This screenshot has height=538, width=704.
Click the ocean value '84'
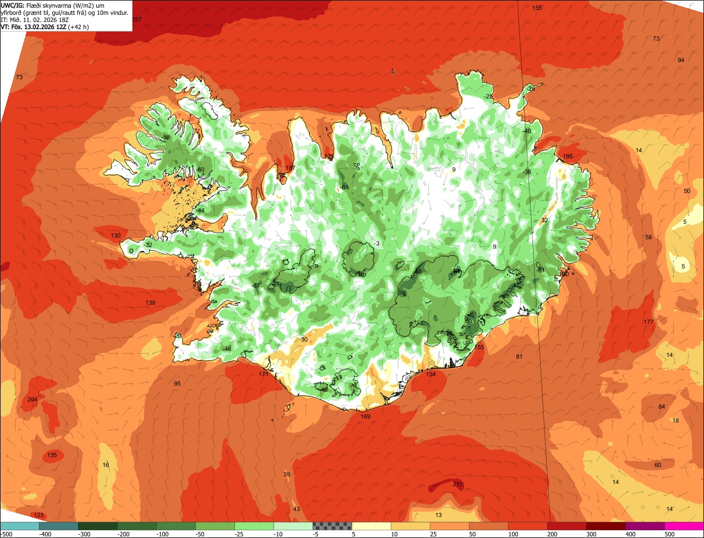[x=662, y=407]
